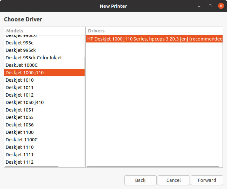This screenshot has height=189, width=227.
Task: Click the Models column header
Action: [x=45, y=31]
